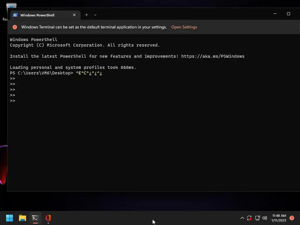Open network status tray icon
The image size is (300, 225).
pyautogui.click(x=257, y=218)
